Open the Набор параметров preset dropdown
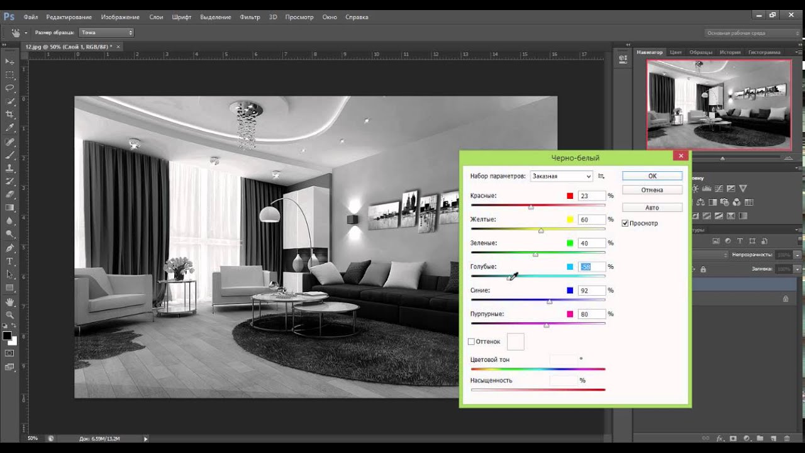 pos(561,176)
